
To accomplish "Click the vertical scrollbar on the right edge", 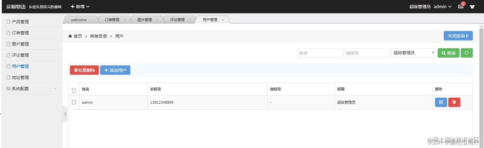I will coord(481,86).
